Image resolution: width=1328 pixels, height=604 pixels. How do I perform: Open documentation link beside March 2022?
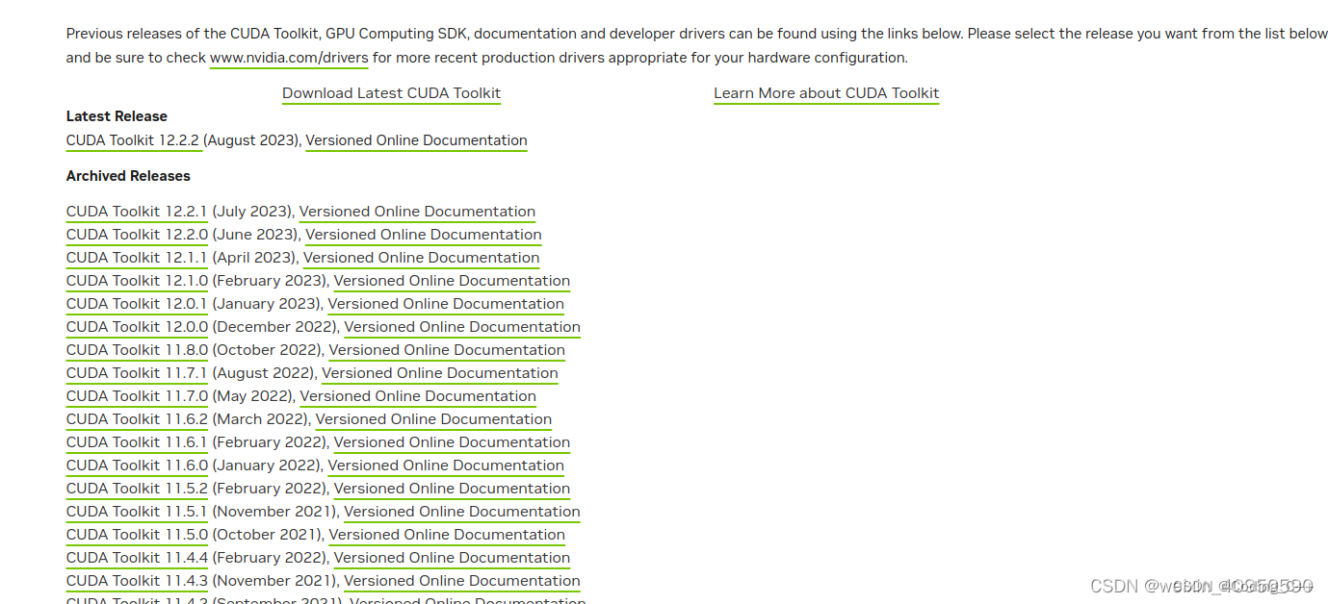coord(433,419)
